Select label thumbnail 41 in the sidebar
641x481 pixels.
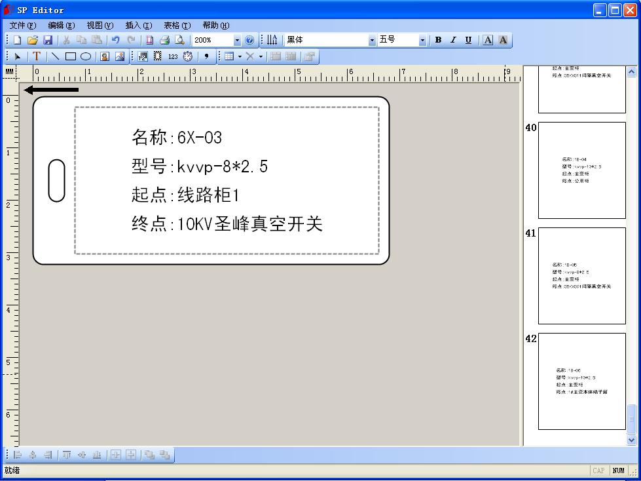pyautogui.click(x=581, y=275)
